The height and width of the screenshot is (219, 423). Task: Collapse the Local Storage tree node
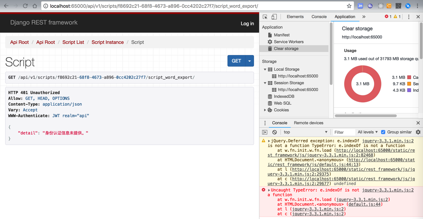(265, 69)
